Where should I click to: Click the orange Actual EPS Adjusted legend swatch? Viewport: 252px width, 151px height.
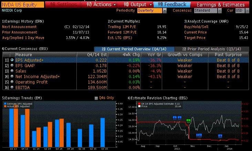point(5,106)
